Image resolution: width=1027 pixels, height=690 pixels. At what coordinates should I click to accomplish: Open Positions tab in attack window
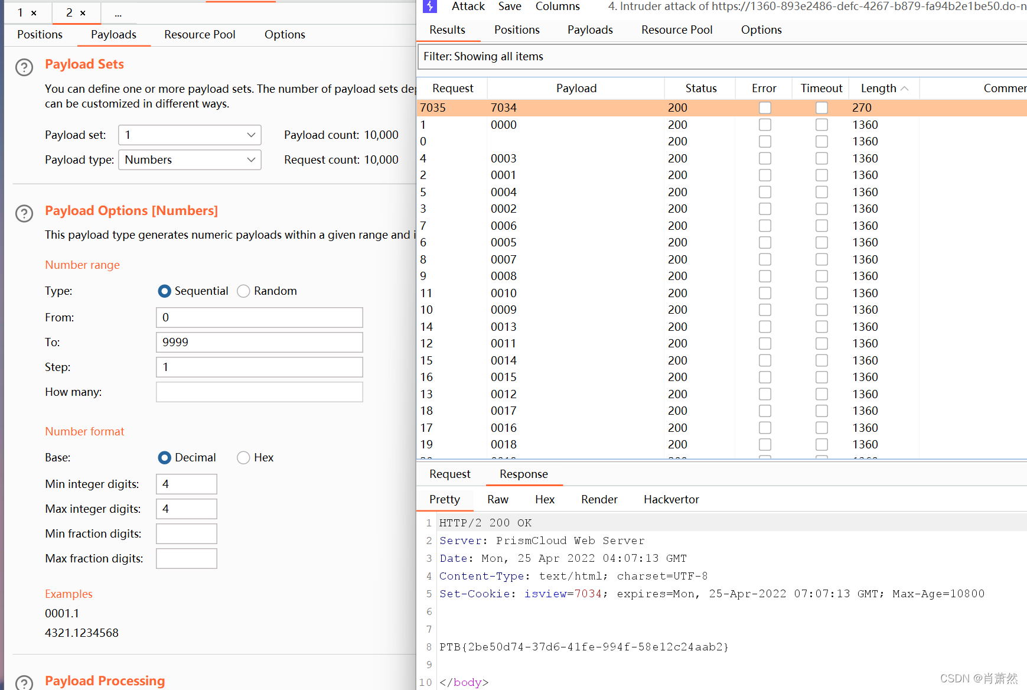click(517, 30)
